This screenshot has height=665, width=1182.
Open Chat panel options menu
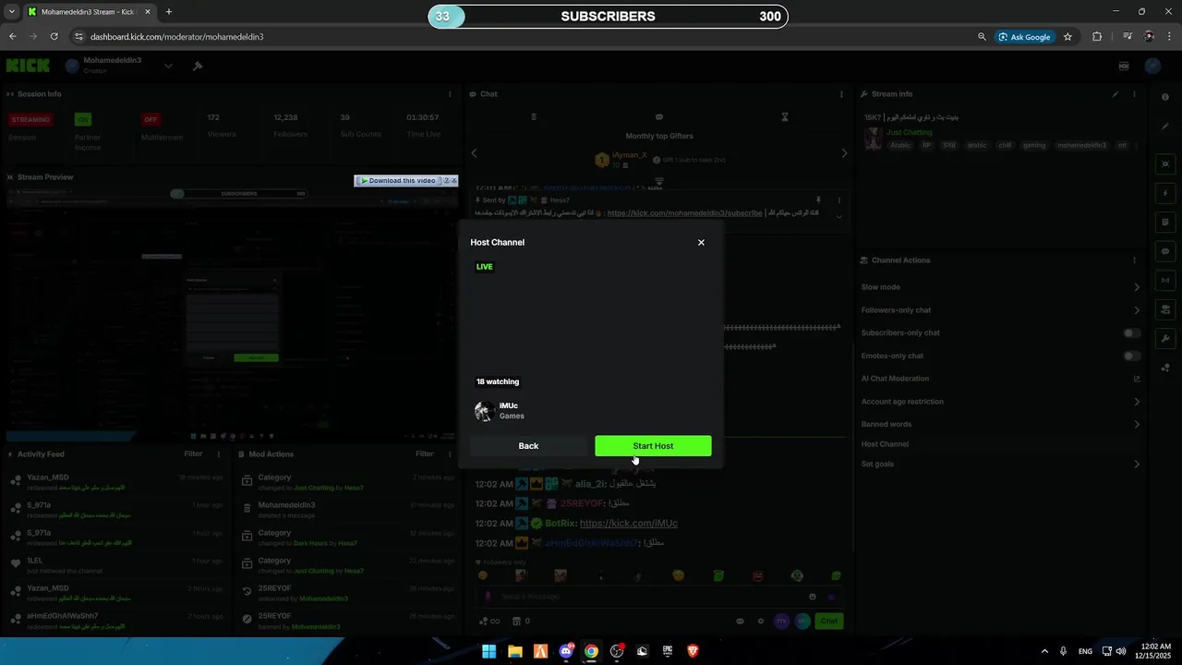pos(841,94)
